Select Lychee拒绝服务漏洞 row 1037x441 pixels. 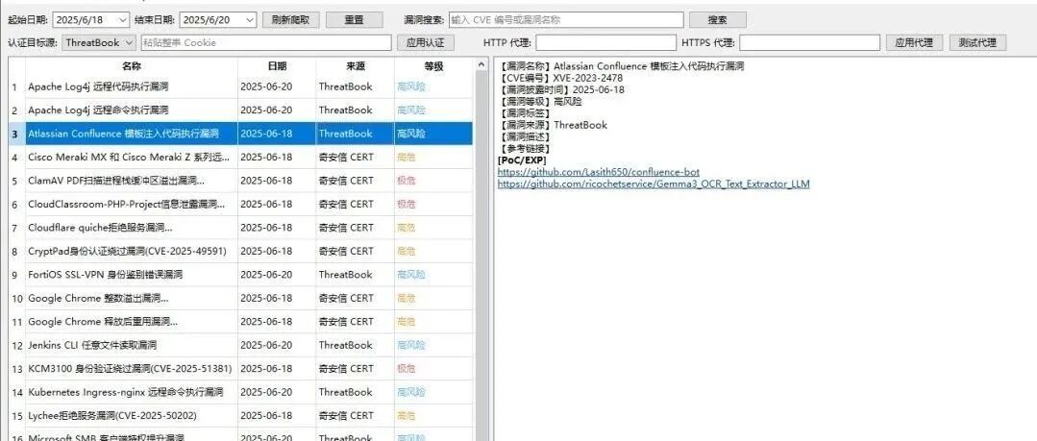240,416
